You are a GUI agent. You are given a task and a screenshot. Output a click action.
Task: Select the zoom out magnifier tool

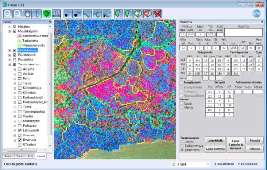coord(17,14)
